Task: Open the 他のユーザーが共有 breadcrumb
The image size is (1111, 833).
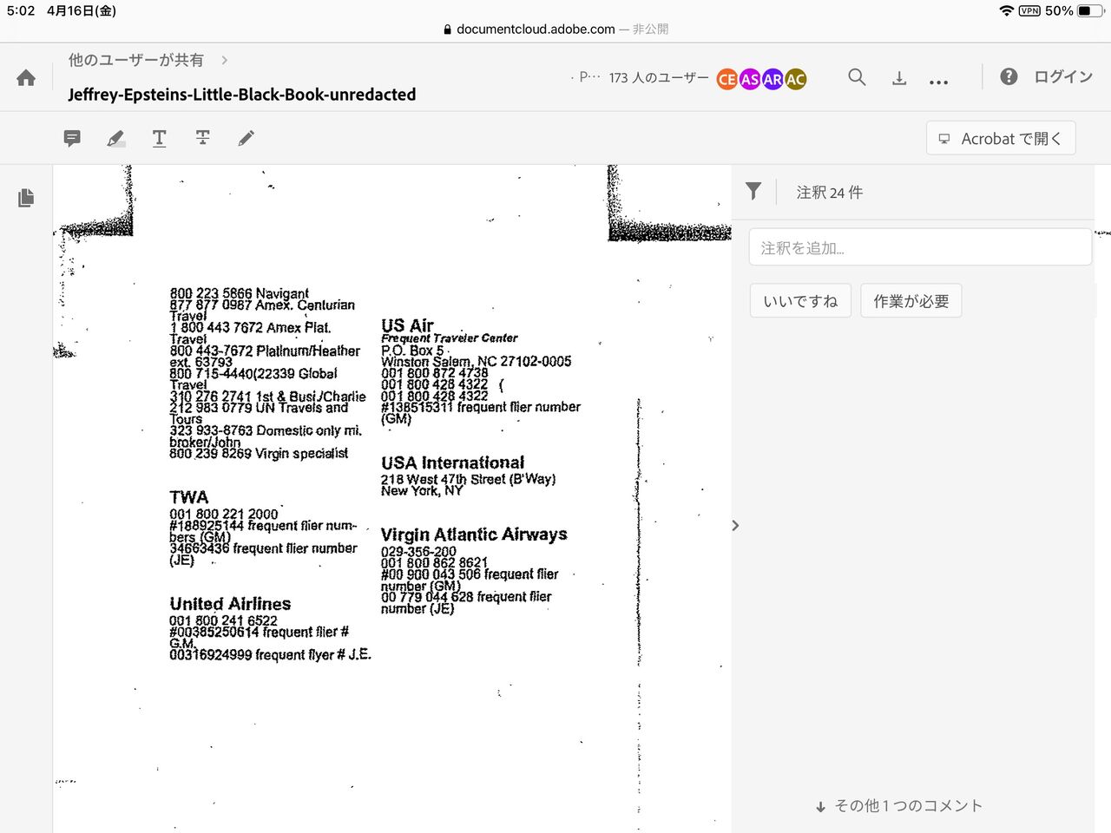Action: (136, 60)
